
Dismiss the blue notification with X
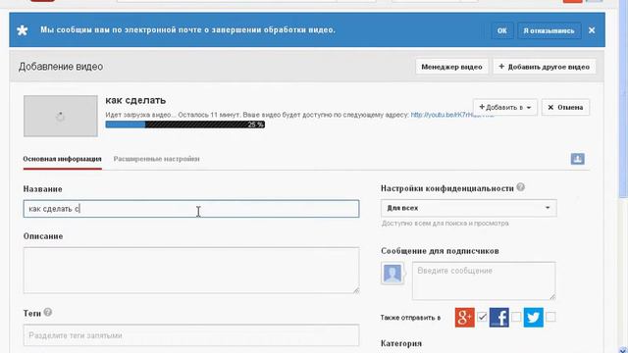point(592,30)
